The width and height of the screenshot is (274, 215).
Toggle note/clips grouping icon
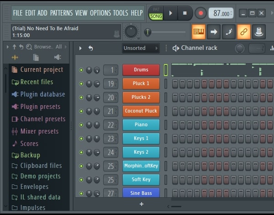[229, 32]
